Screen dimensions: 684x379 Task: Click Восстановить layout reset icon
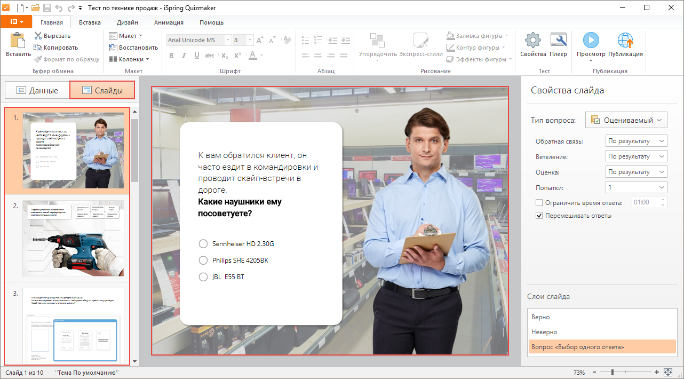pos(113,48)
